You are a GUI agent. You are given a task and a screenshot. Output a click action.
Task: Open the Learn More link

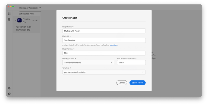point(114,45)
